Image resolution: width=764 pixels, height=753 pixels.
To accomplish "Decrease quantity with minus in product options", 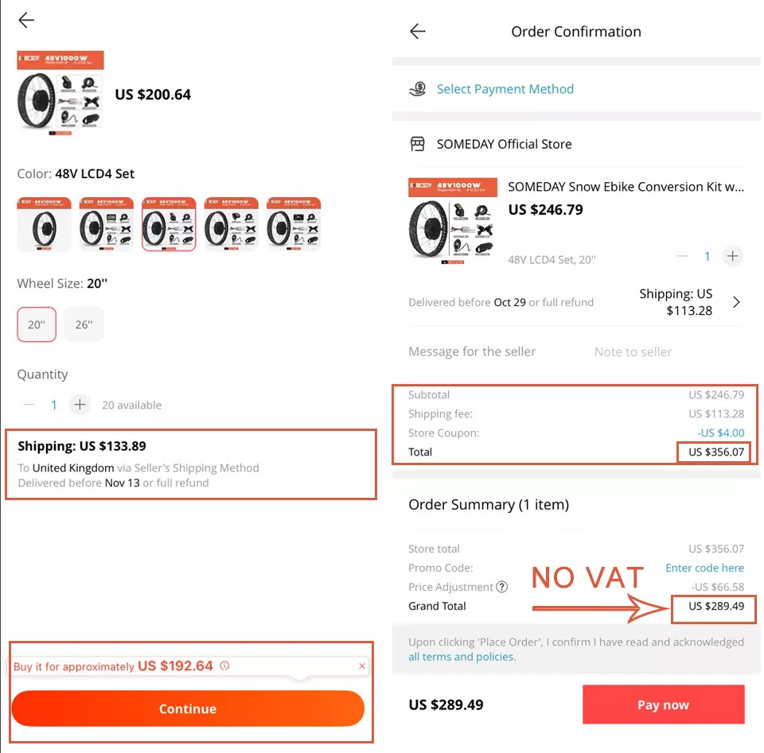I will [x=29, y=405].
